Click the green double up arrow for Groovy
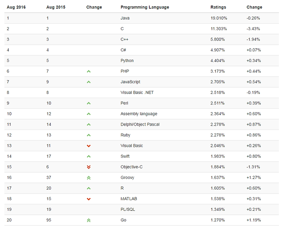 [x=88, y=178]
